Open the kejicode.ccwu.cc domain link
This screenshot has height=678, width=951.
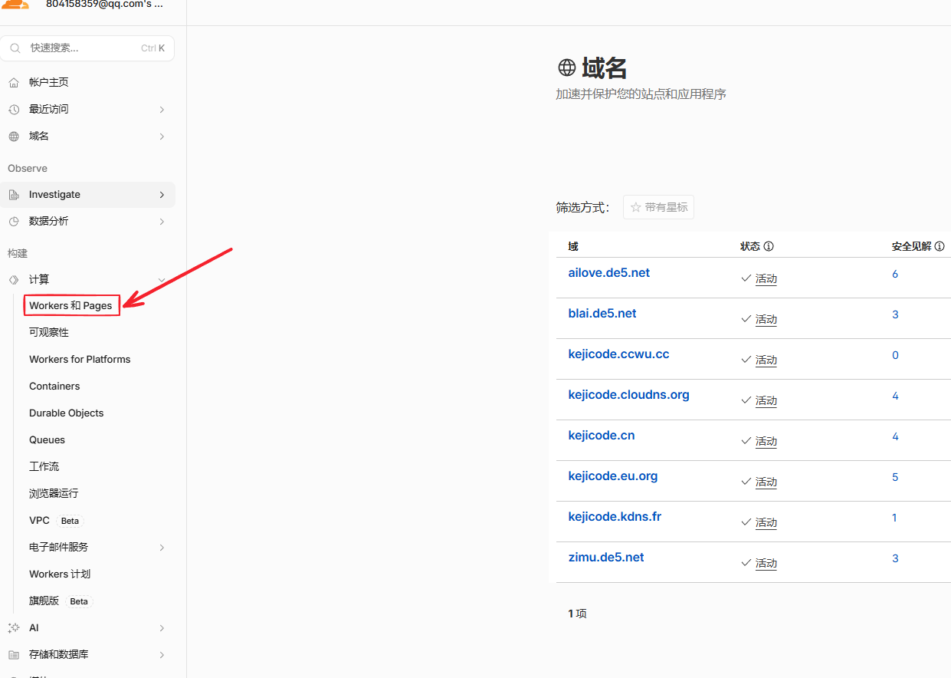click(618, 354)
